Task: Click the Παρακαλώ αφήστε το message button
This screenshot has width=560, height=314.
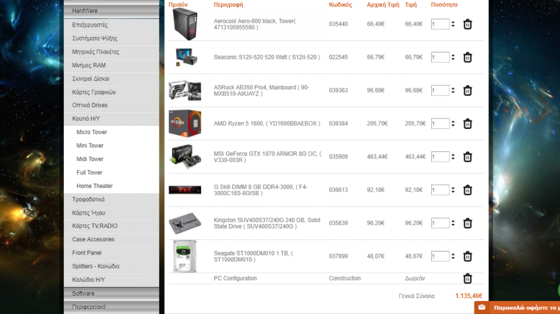Action: pos(517,307)
